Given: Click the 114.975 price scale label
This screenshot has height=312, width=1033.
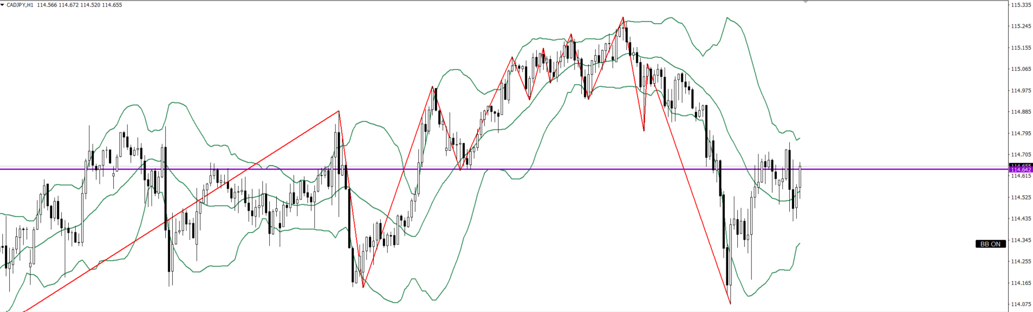Looking at the screenshot, I should tap(1021, 90).
